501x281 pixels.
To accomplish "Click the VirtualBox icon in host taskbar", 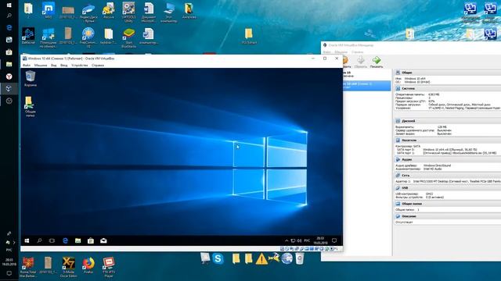I will point(9,88).
